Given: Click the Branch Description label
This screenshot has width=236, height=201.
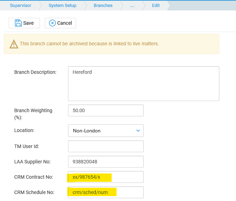Looking at the screenshot, I should (35, 72).
